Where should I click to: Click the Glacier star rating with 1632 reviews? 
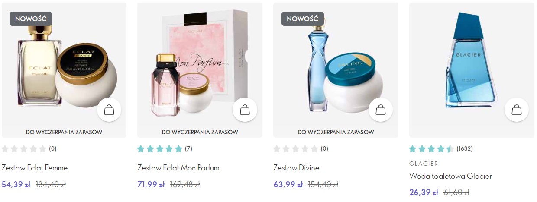(431, 149)
